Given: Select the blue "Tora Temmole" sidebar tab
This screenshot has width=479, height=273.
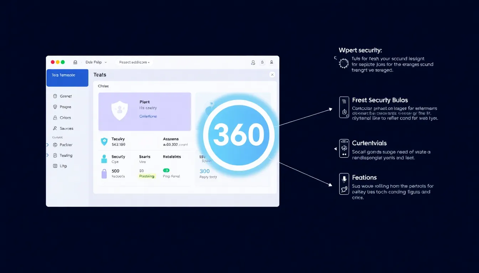Looking at the screenshot, I should click(x=67, y=78).
